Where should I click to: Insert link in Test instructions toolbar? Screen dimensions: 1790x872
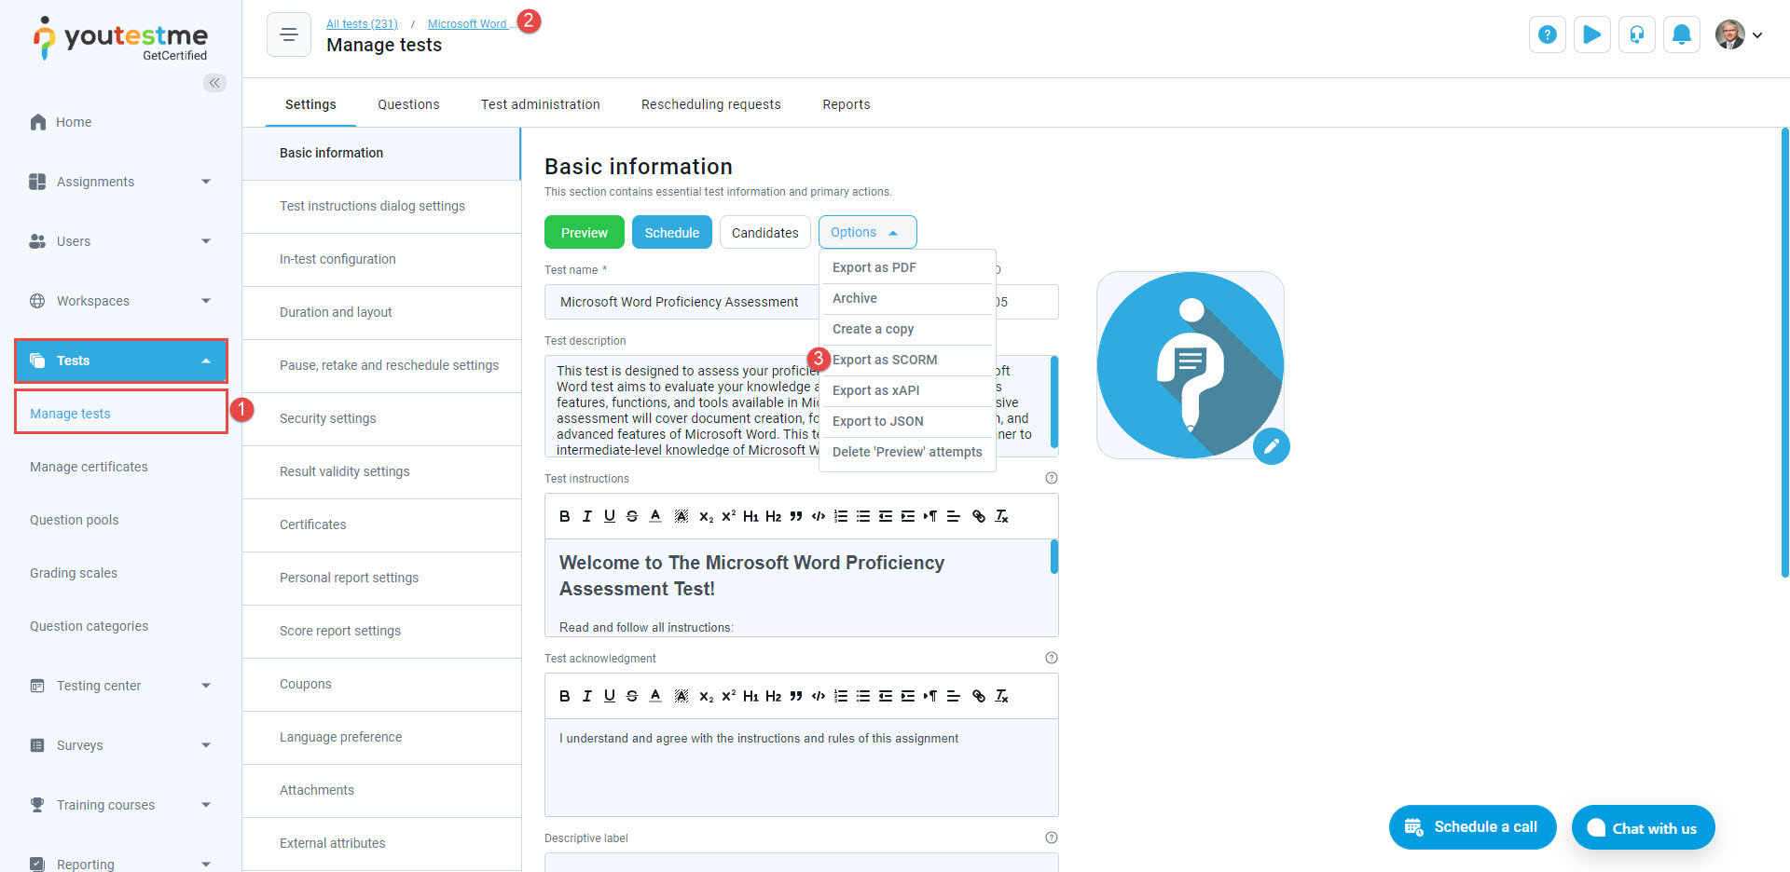(979, 516)
